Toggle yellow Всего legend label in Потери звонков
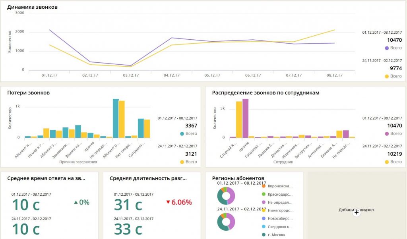The height and width of the screenshot is (239, 407). (191, 162)
